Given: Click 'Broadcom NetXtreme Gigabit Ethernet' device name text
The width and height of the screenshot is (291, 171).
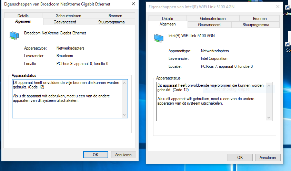Looking at the screenshot, I should (55, 33).
